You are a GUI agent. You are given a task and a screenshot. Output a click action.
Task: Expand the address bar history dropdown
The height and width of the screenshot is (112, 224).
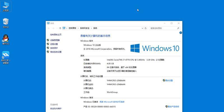[143, 28]
